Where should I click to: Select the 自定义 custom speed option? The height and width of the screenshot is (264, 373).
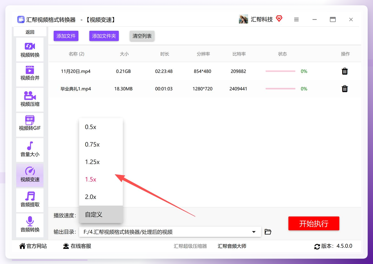point(101,214)
